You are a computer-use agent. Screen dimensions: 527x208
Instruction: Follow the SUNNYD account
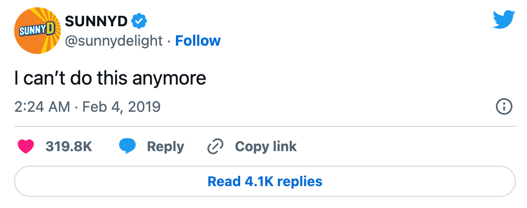pos(198,41)
